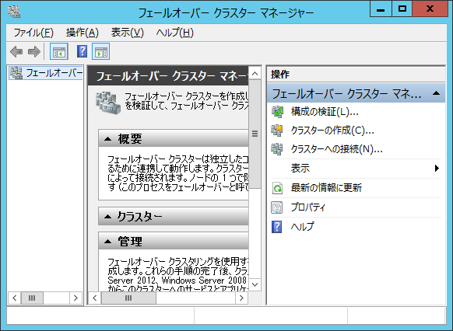Viewport: 453px width, 331px height.
Task: Refresh using the 最新の情報に更新 icon
Action: pos(277,188)
